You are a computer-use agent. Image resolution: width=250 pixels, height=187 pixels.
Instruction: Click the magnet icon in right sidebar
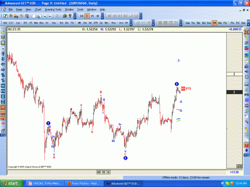click(246, 145)
